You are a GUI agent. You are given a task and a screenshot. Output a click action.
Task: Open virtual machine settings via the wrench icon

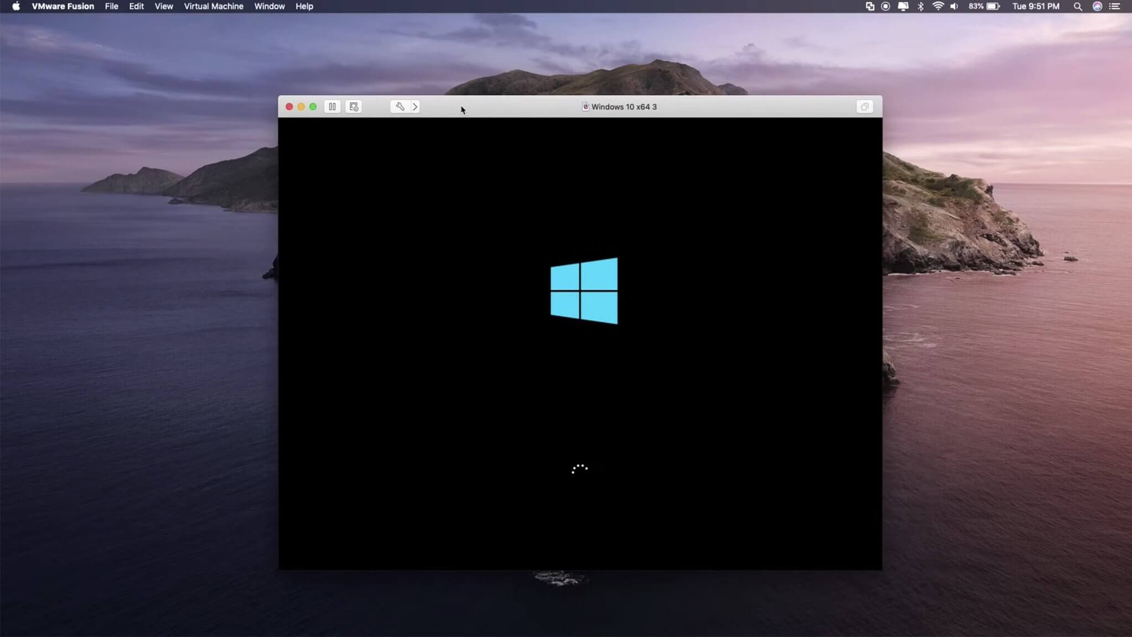click(x=398, y=106)
